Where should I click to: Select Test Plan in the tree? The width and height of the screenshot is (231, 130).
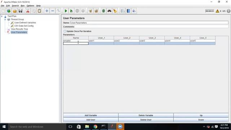[12, 16]
